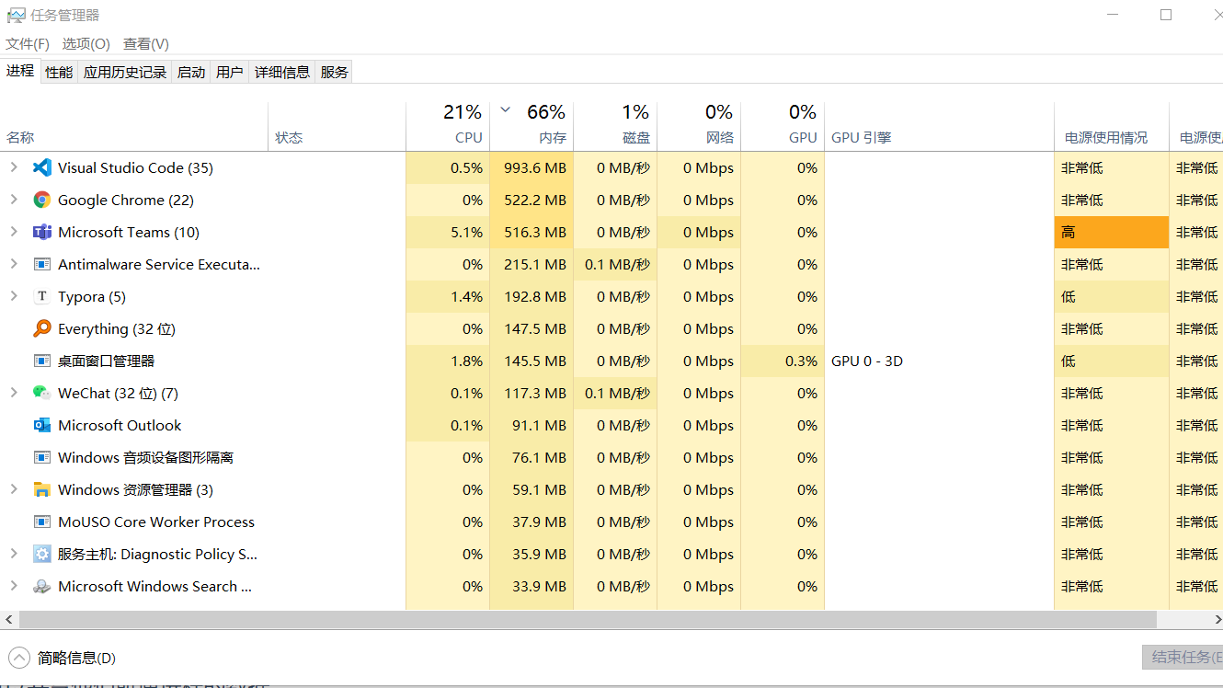Expand the Visual Studio Code process group
Image resolution: width=1223 pixels, height=688 pixels.
point(13,167)
